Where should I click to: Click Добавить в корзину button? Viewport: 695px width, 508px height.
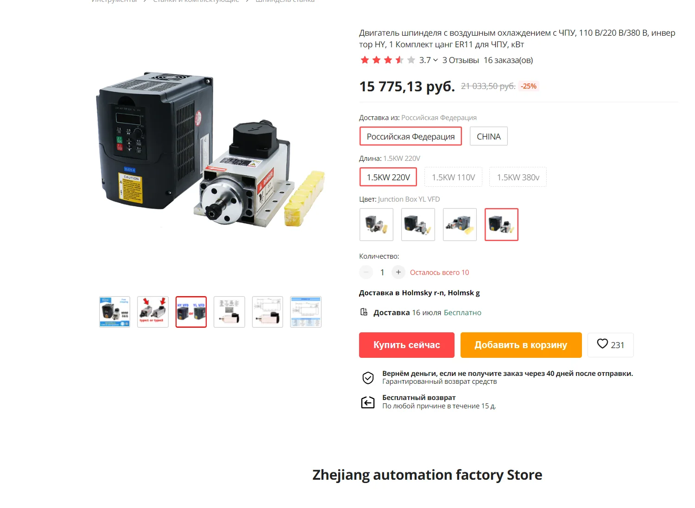pyautogui.click(x=521, y=345)
